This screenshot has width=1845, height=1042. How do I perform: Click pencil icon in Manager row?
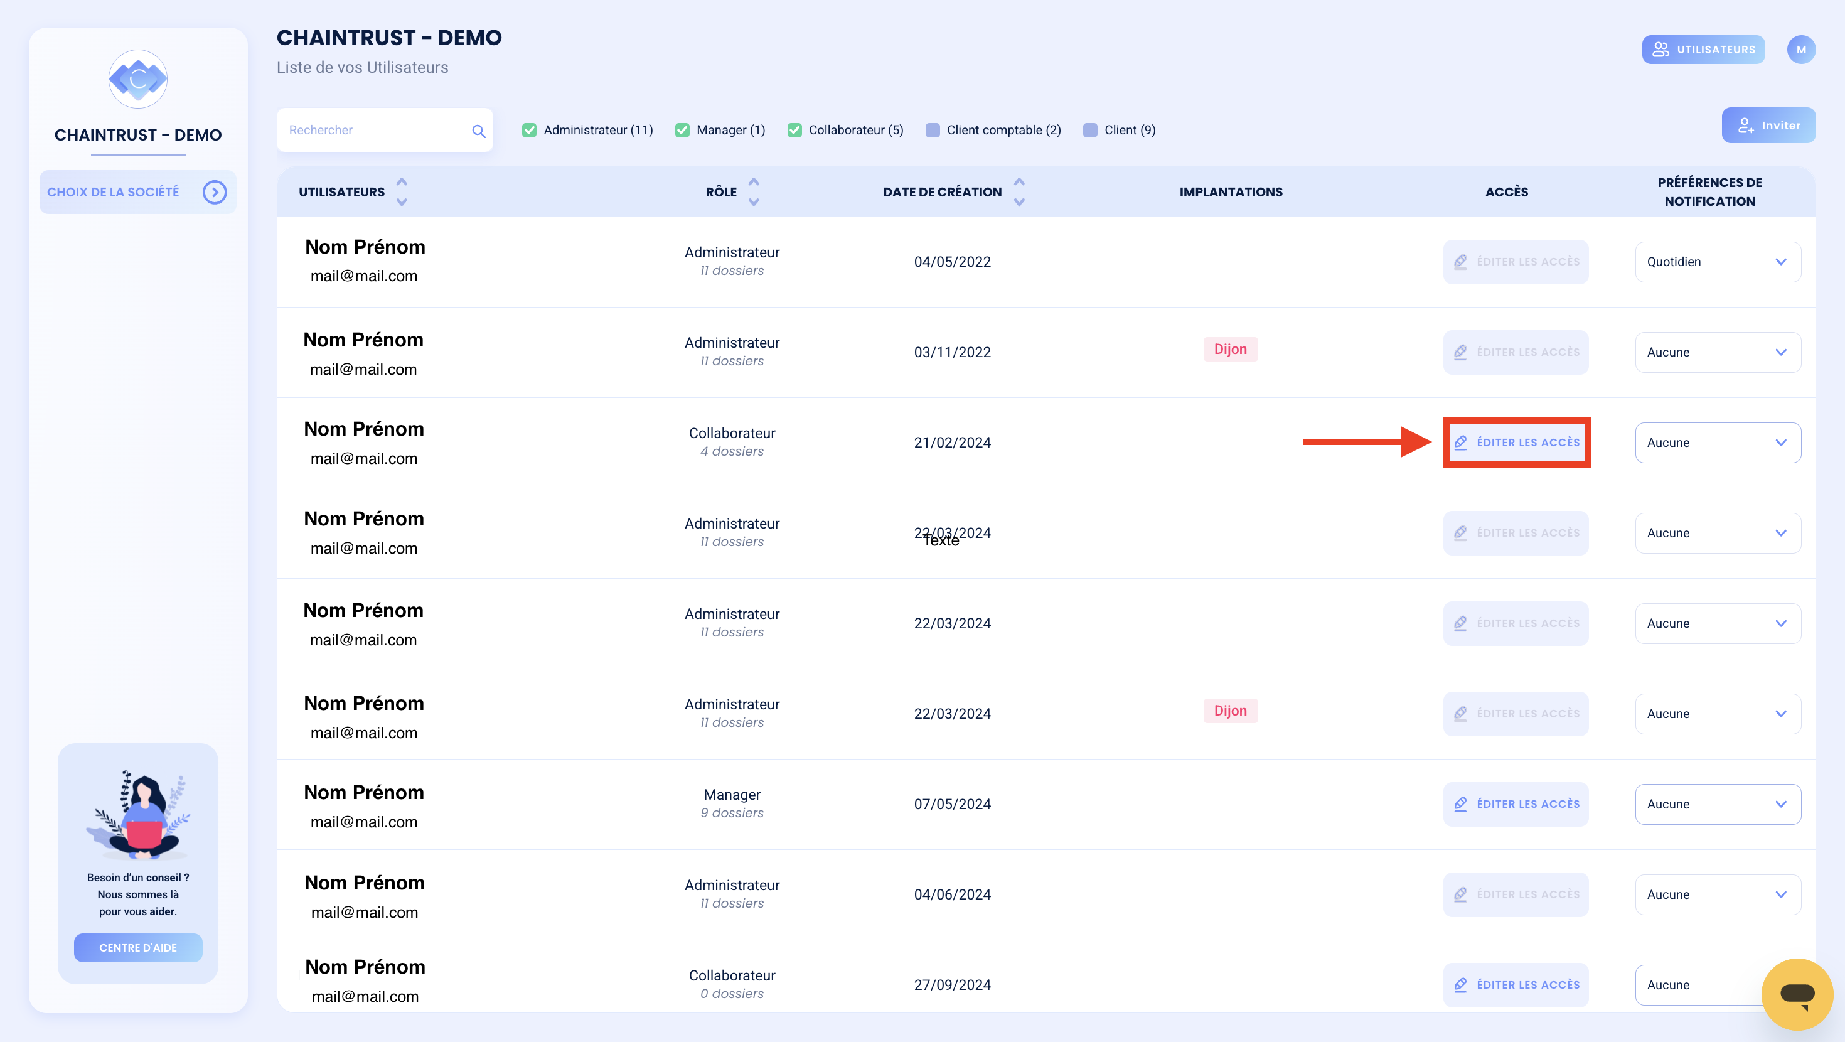(x=1460, y=804)
